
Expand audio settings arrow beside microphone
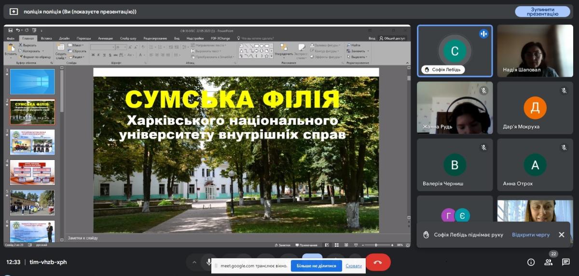pos(194,262)
